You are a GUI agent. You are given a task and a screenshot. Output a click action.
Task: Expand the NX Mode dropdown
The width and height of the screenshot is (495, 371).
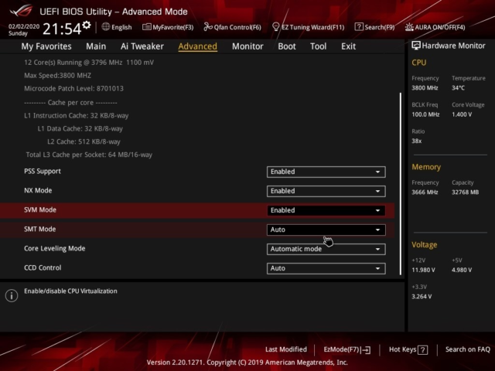(326, 191)
